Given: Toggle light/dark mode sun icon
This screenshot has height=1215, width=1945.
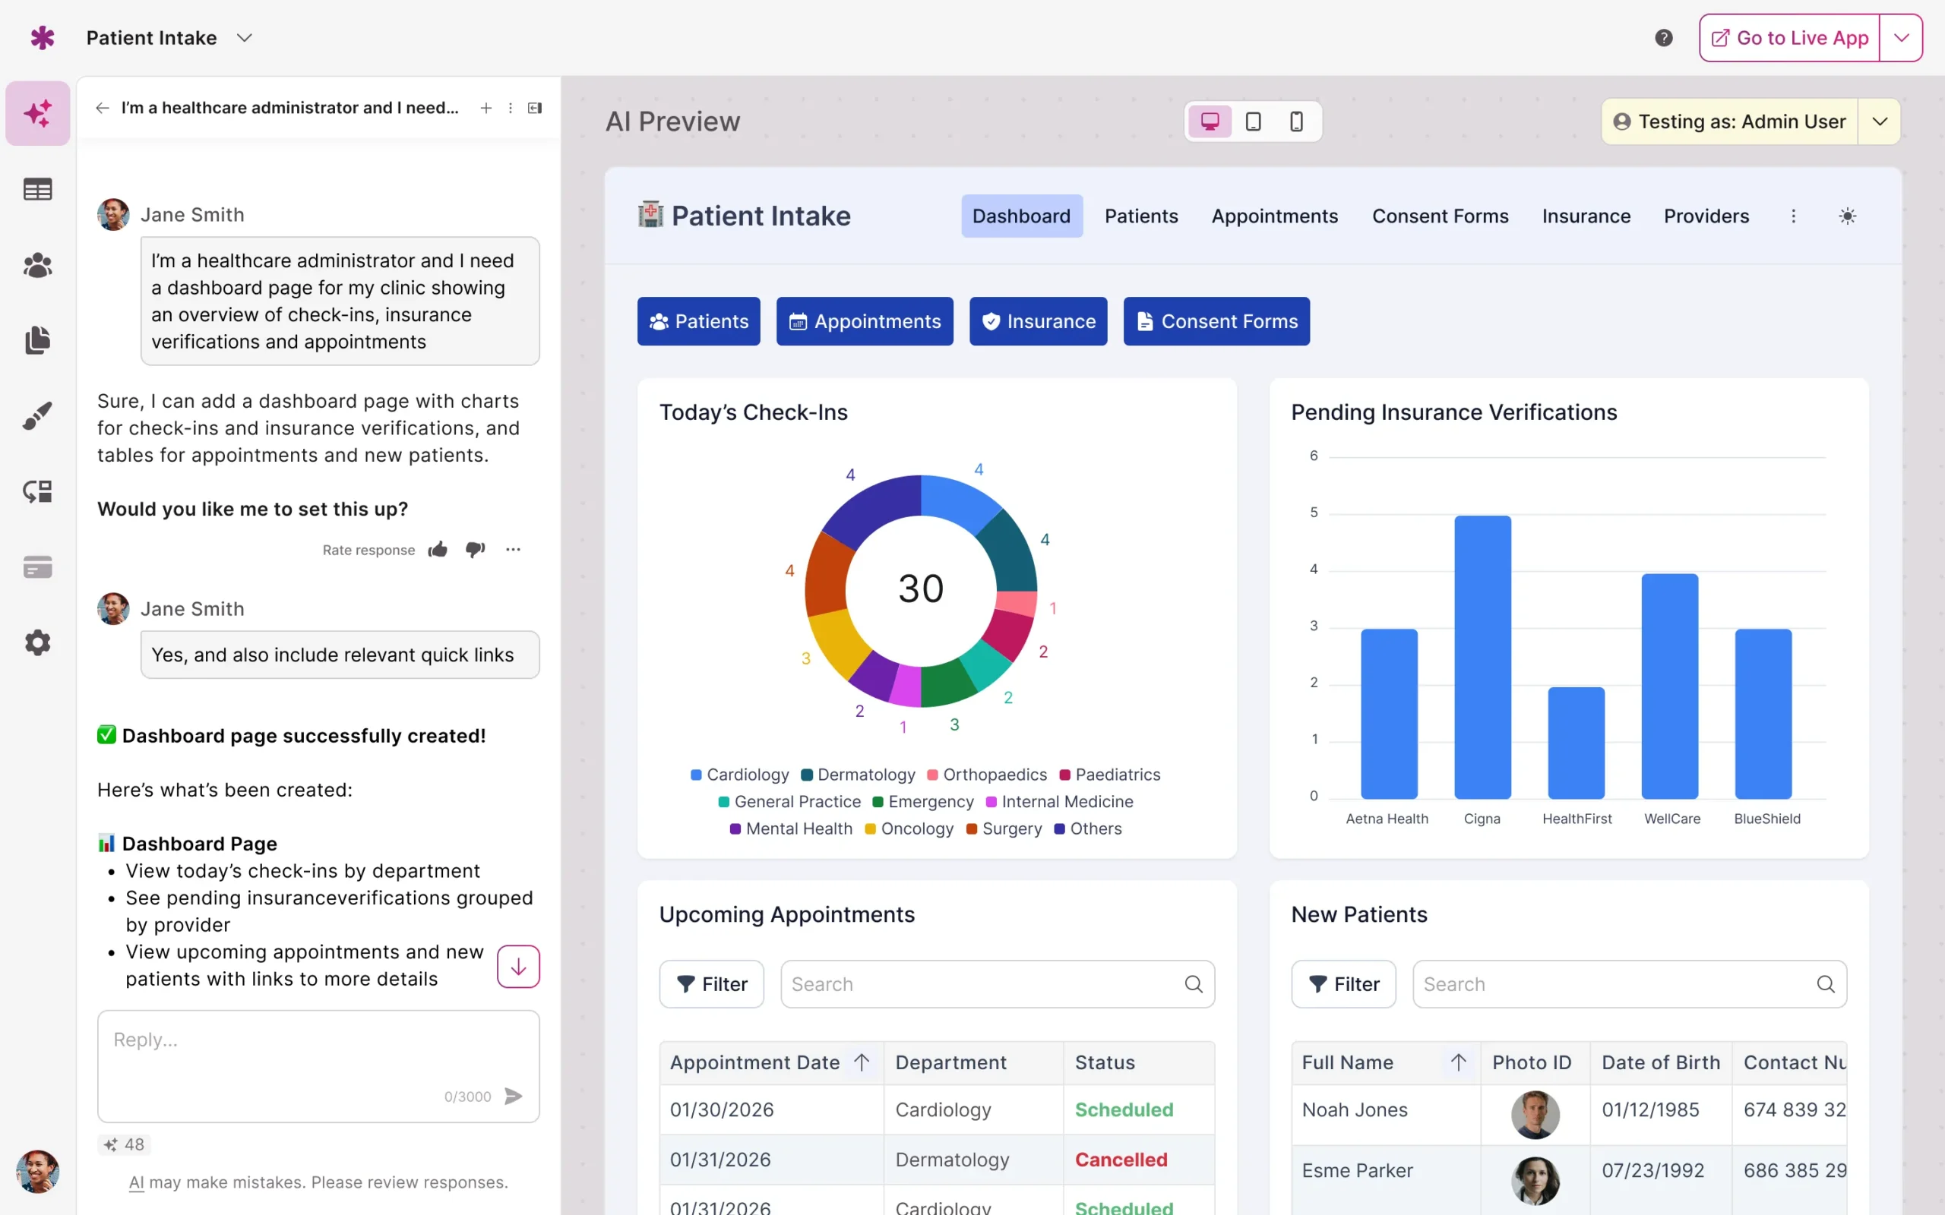Looking at the screenshot, I should [x=1847, y=216].
